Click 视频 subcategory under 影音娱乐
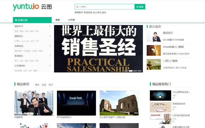Image resolution: width=205 pixels, height=128 pixels. point(27,61)
